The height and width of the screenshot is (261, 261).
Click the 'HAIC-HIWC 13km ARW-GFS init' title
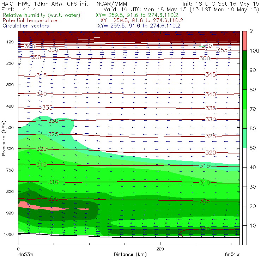pyautogui.click(x=44, y=4)
